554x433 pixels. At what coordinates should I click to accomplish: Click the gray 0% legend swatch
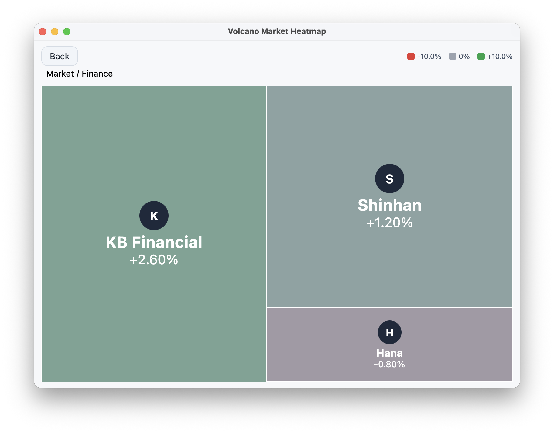[453, 56]
